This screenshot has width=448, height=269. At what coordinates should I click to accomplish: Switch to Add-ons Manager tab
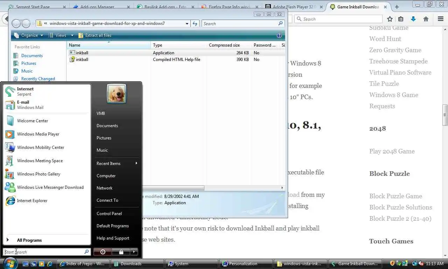101,7
